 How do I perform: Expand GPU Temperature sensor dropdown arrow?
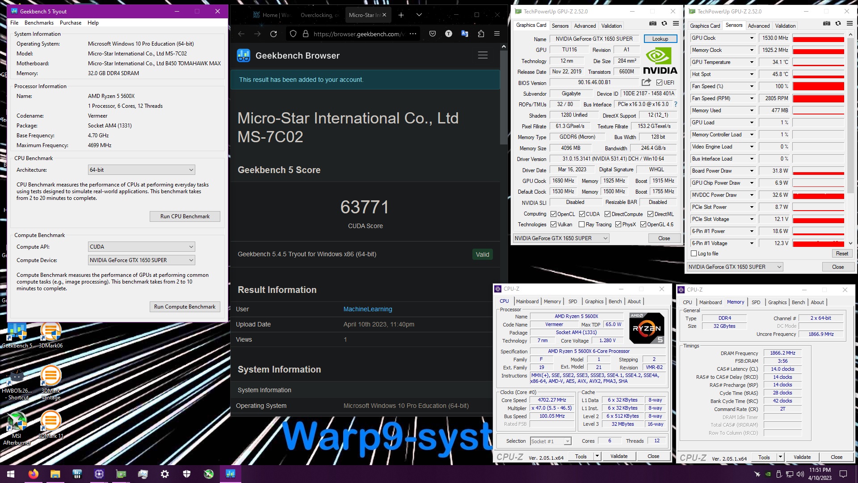[x=752, y=62]
